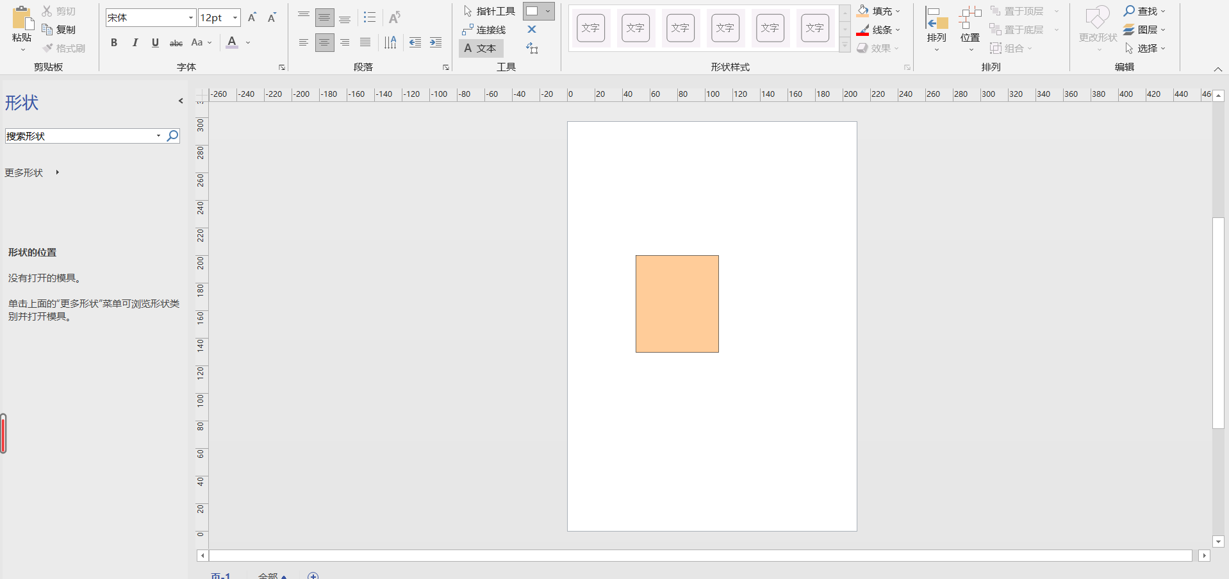The height and width of the screenshot is (579, 1229).
Task: Toggle strikethrough formatting
Action: coord(176,42)
